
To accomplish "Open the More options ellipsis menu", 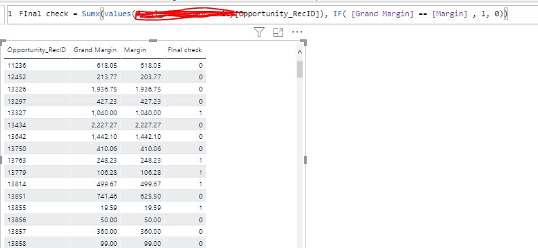I will tap(297, 32).
